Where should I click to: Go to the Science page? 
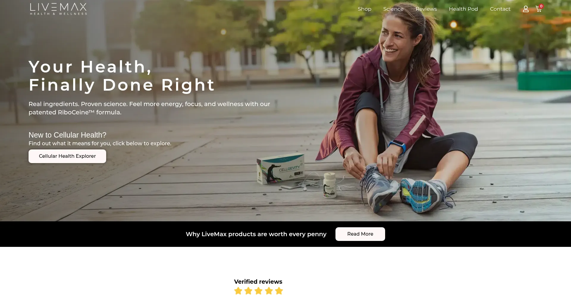(393, 9)
